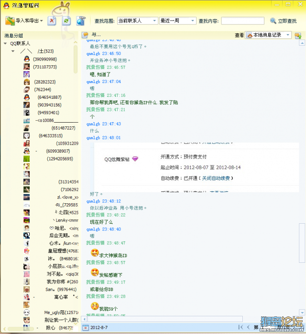Select contact (646541887) in the list
The width and height of the screenshot is (306, 334).
tap(50, 97)
